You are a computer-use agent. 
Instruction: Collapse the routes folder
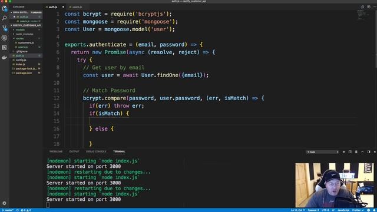click(x=19, y=38)
